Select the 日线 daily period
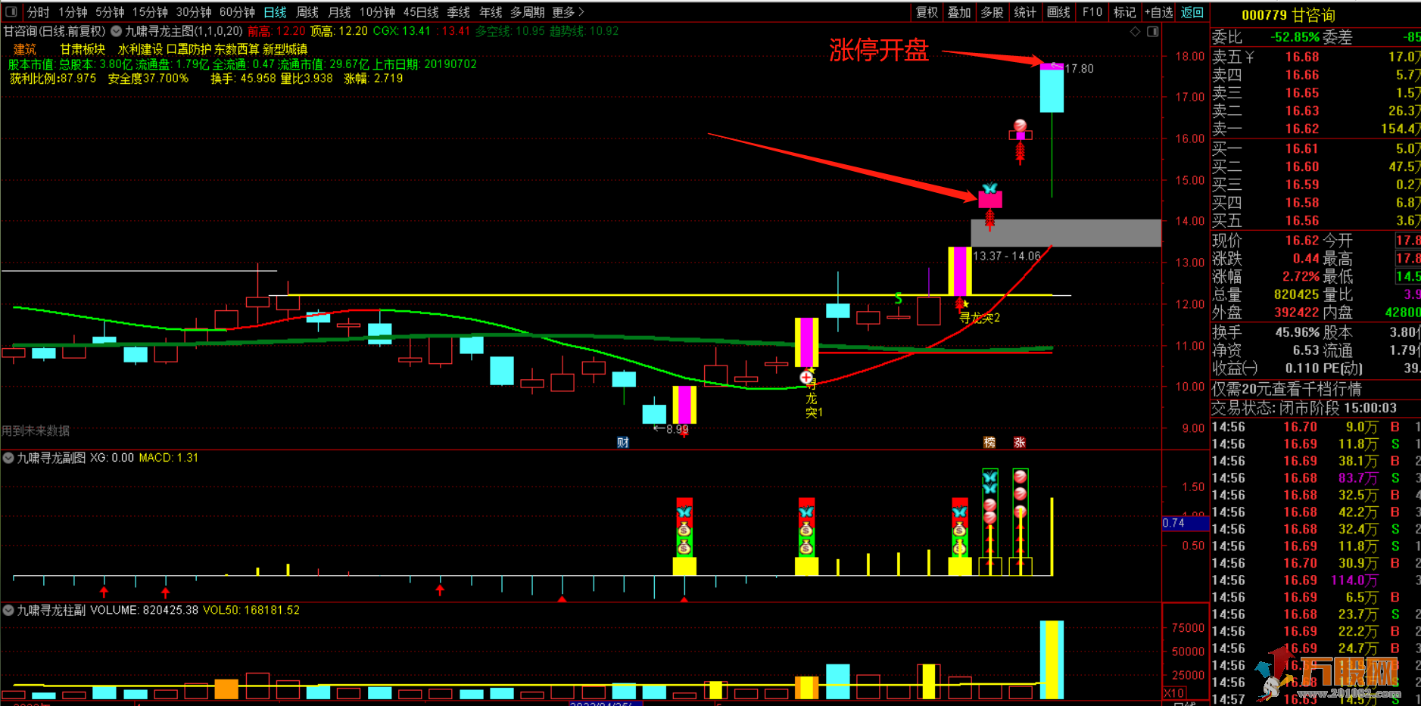This screenshot has width=1421, height=706. [275, 12]
